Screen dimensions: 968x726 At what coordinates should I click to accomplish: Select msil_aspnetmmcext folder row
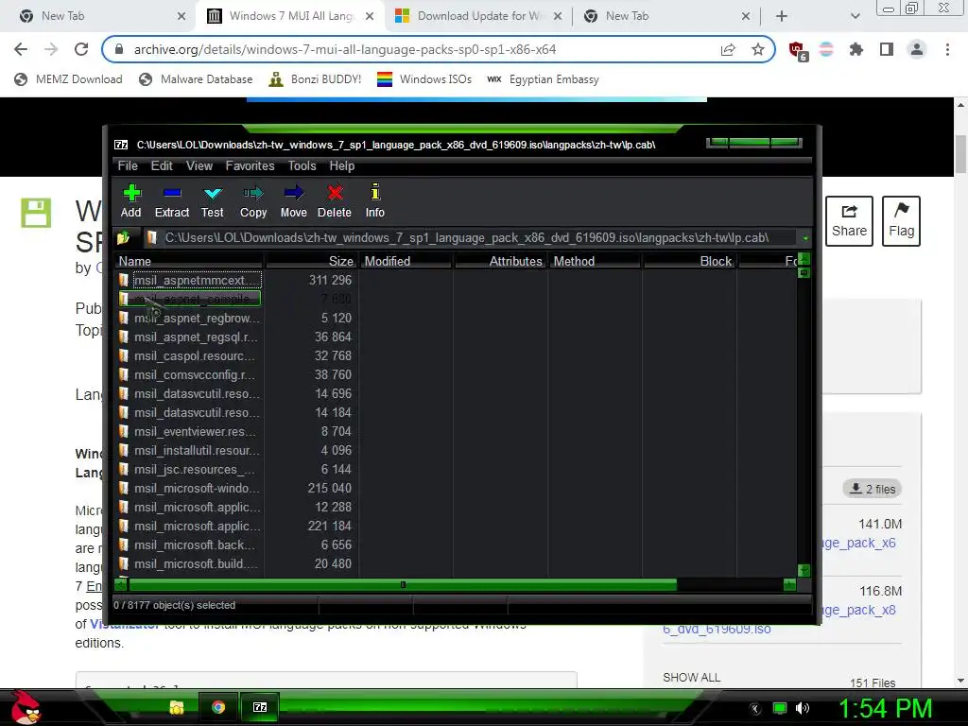[x=190, y=280]
